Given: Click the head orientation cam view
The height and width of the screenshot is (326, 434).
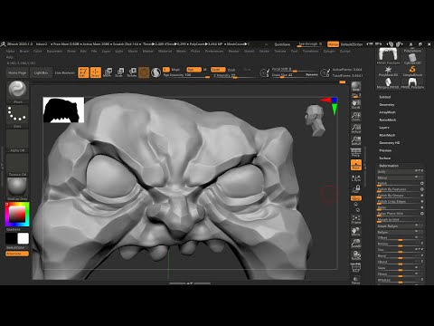Looking at the screenshot, I should (x=315, y=120).
